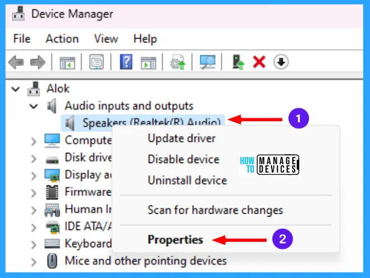Expand the Human Interface Devices category

click(x=34, y=210)
